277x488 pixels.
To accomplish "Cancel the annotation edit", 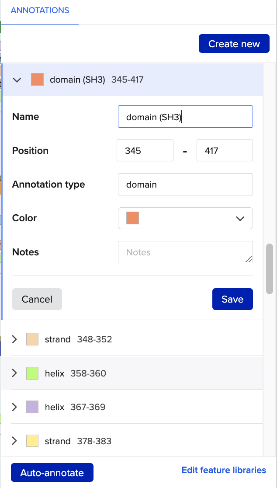I will click(37, 299).
